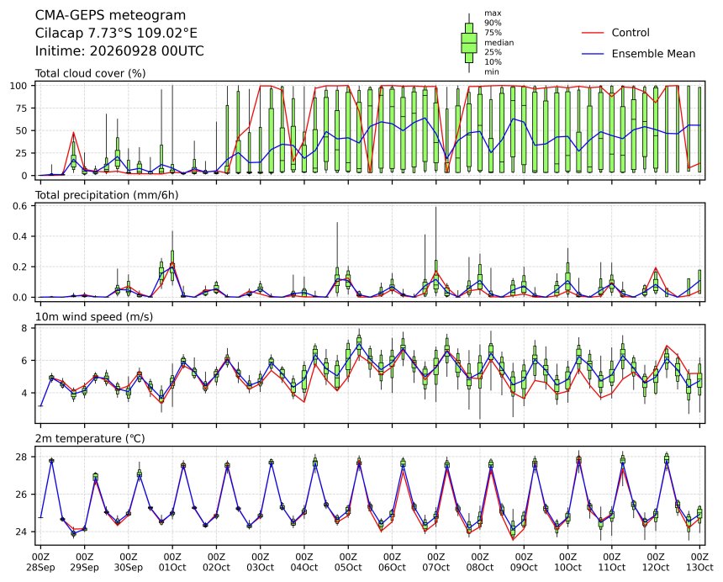Click the 00Z 13Oct time axis label
The height and width of the screenshot is (582, 723).
[x=699, y=562]
